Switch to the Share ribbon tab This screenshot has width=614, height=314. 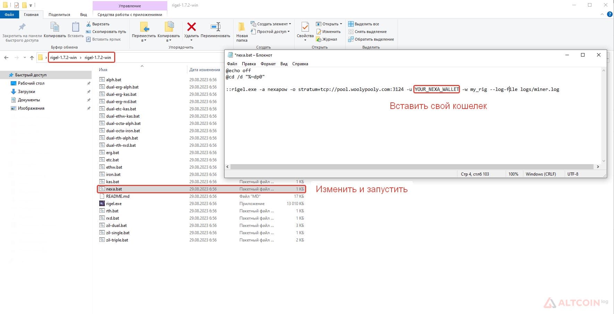(x=59, y=15)
